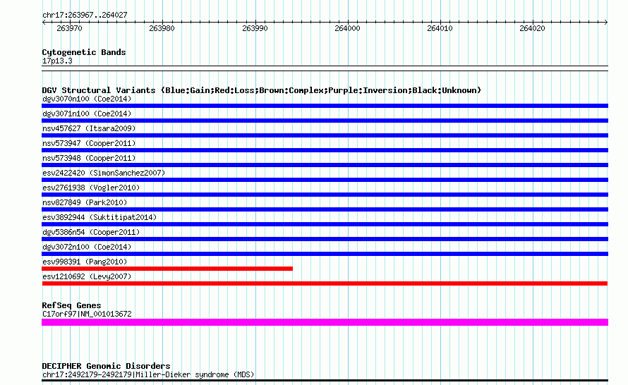The width and height of the screenshot is (628, 385).
Task: Click the blue bar under esv2422420
Action: pos(325,180)
